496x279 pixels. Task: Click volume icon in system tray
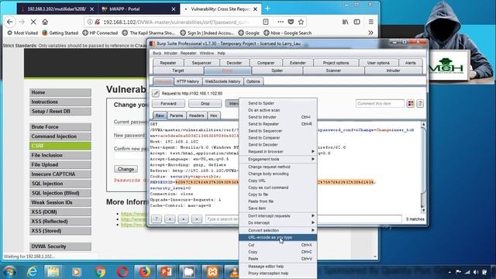point(476,272)
